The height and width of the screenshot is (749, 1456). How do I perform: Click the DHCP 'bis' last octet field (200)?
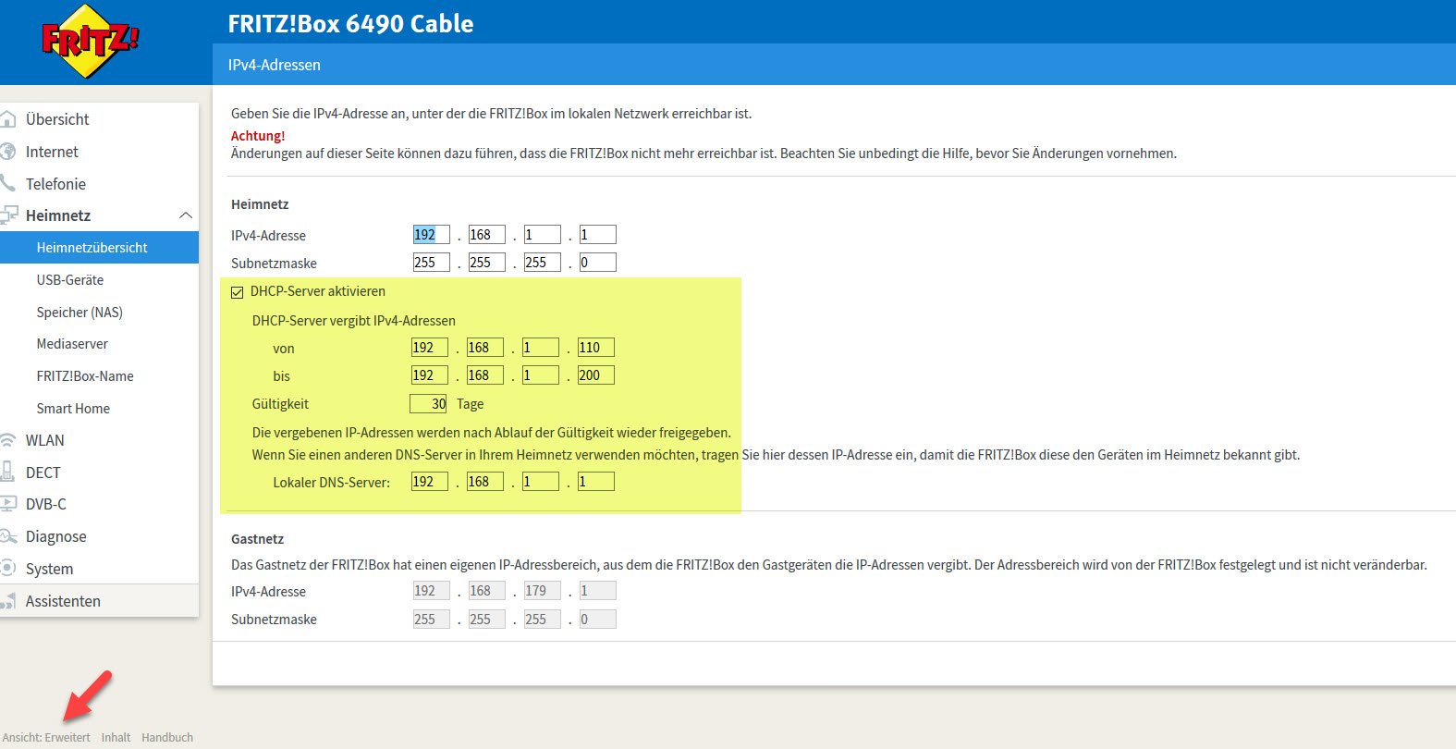tap(596, 375)
